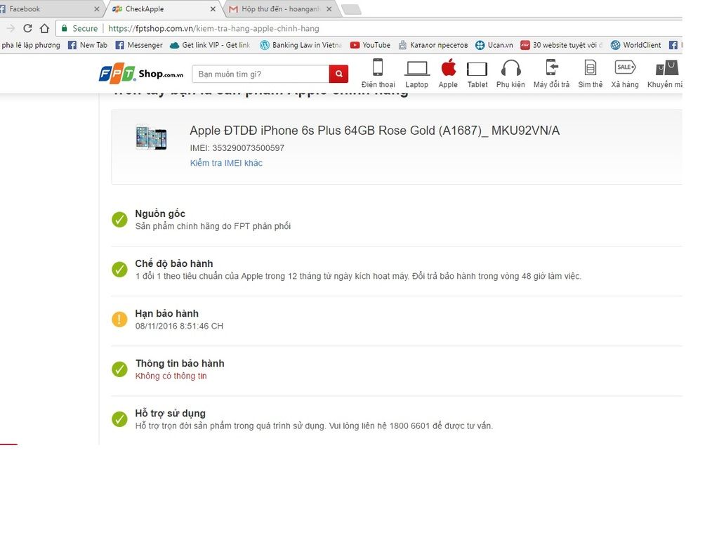
Task: Click the product title 'Apple ĐTDĐ iPhone 6s Plus'
Action: pos(375,131)
